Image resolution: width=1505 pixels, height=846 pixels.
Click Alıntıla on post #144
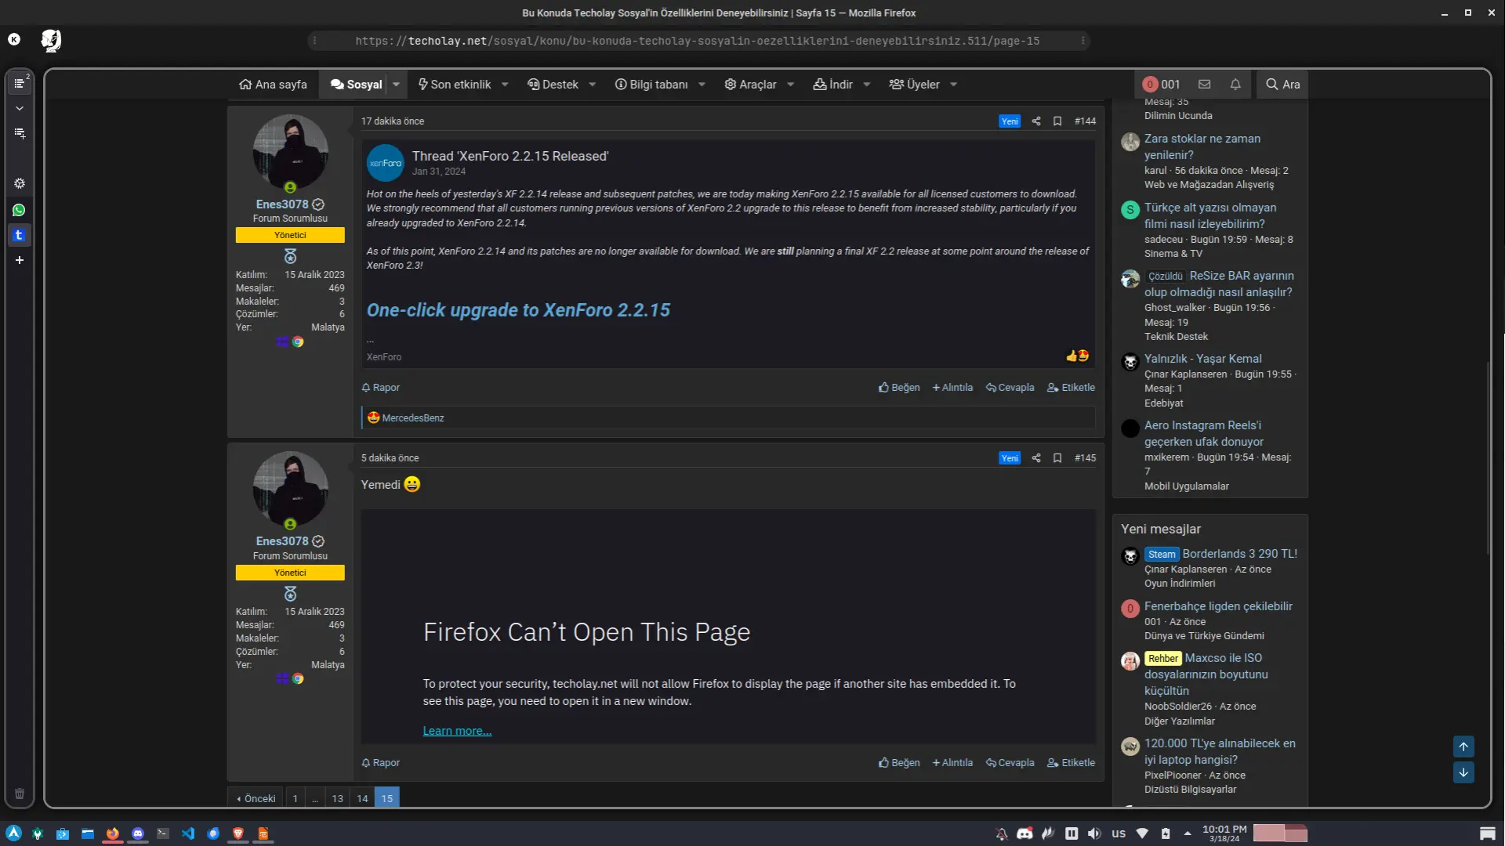tap(952, 388)
